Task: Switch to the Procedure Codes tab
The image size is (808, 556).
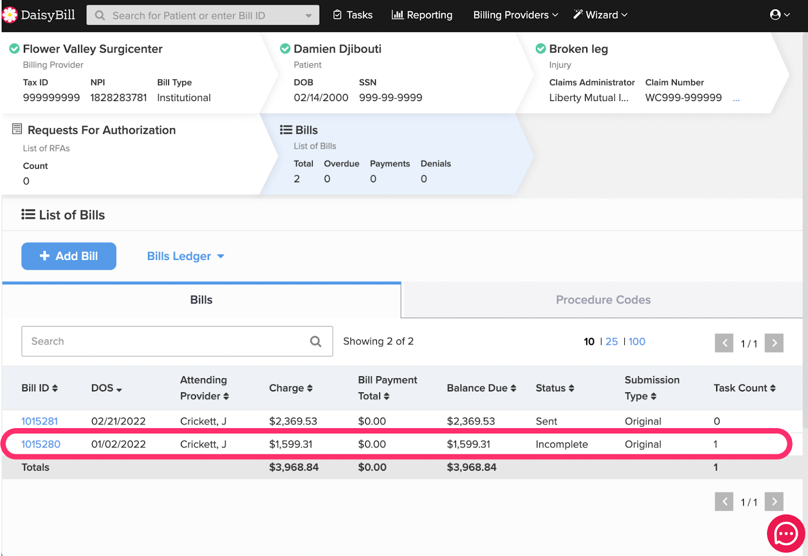Action: [603, 300]
